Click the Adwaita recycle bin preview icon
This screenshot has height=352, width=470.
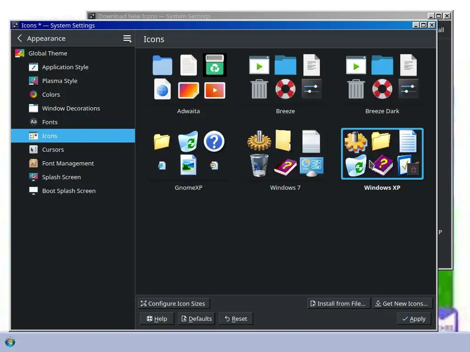(215, 65)
